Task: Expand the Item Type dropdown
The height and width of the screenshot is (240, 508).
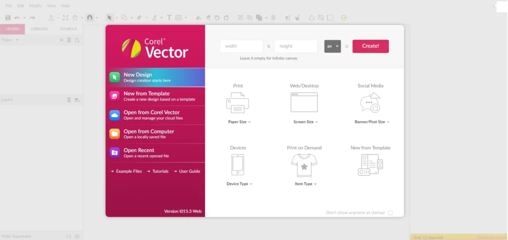Action: point(306,183)
